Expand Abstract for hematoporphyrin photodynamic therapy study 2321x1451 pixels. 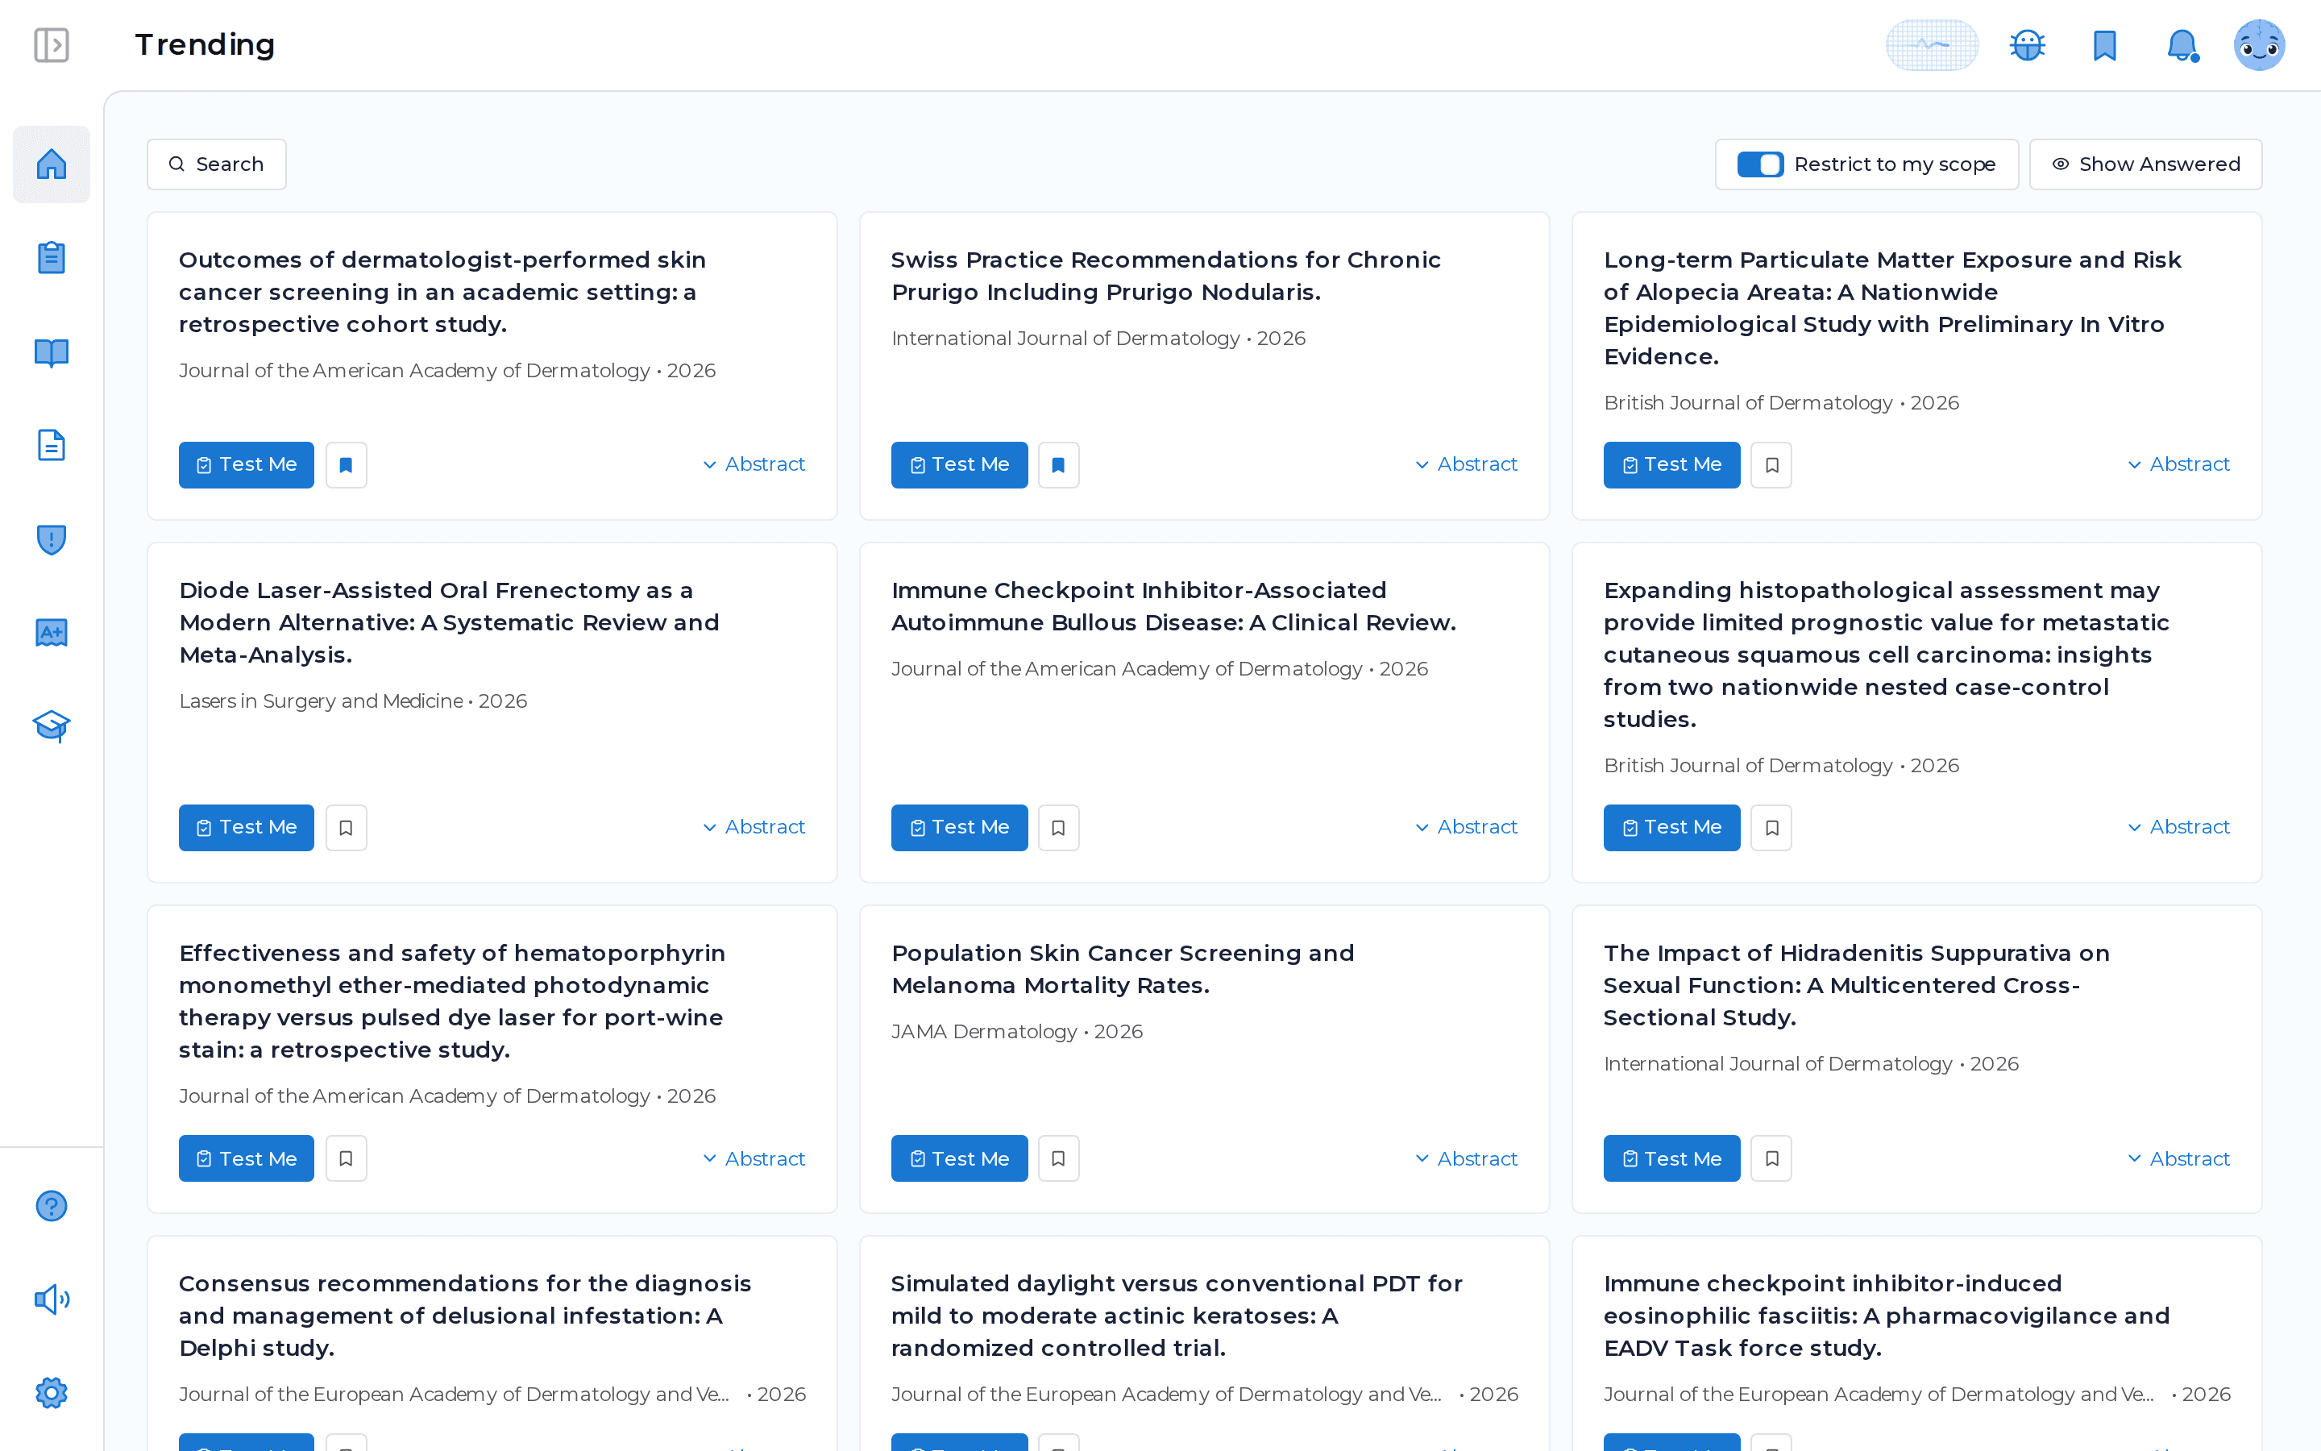click(x=754, y=1158)
